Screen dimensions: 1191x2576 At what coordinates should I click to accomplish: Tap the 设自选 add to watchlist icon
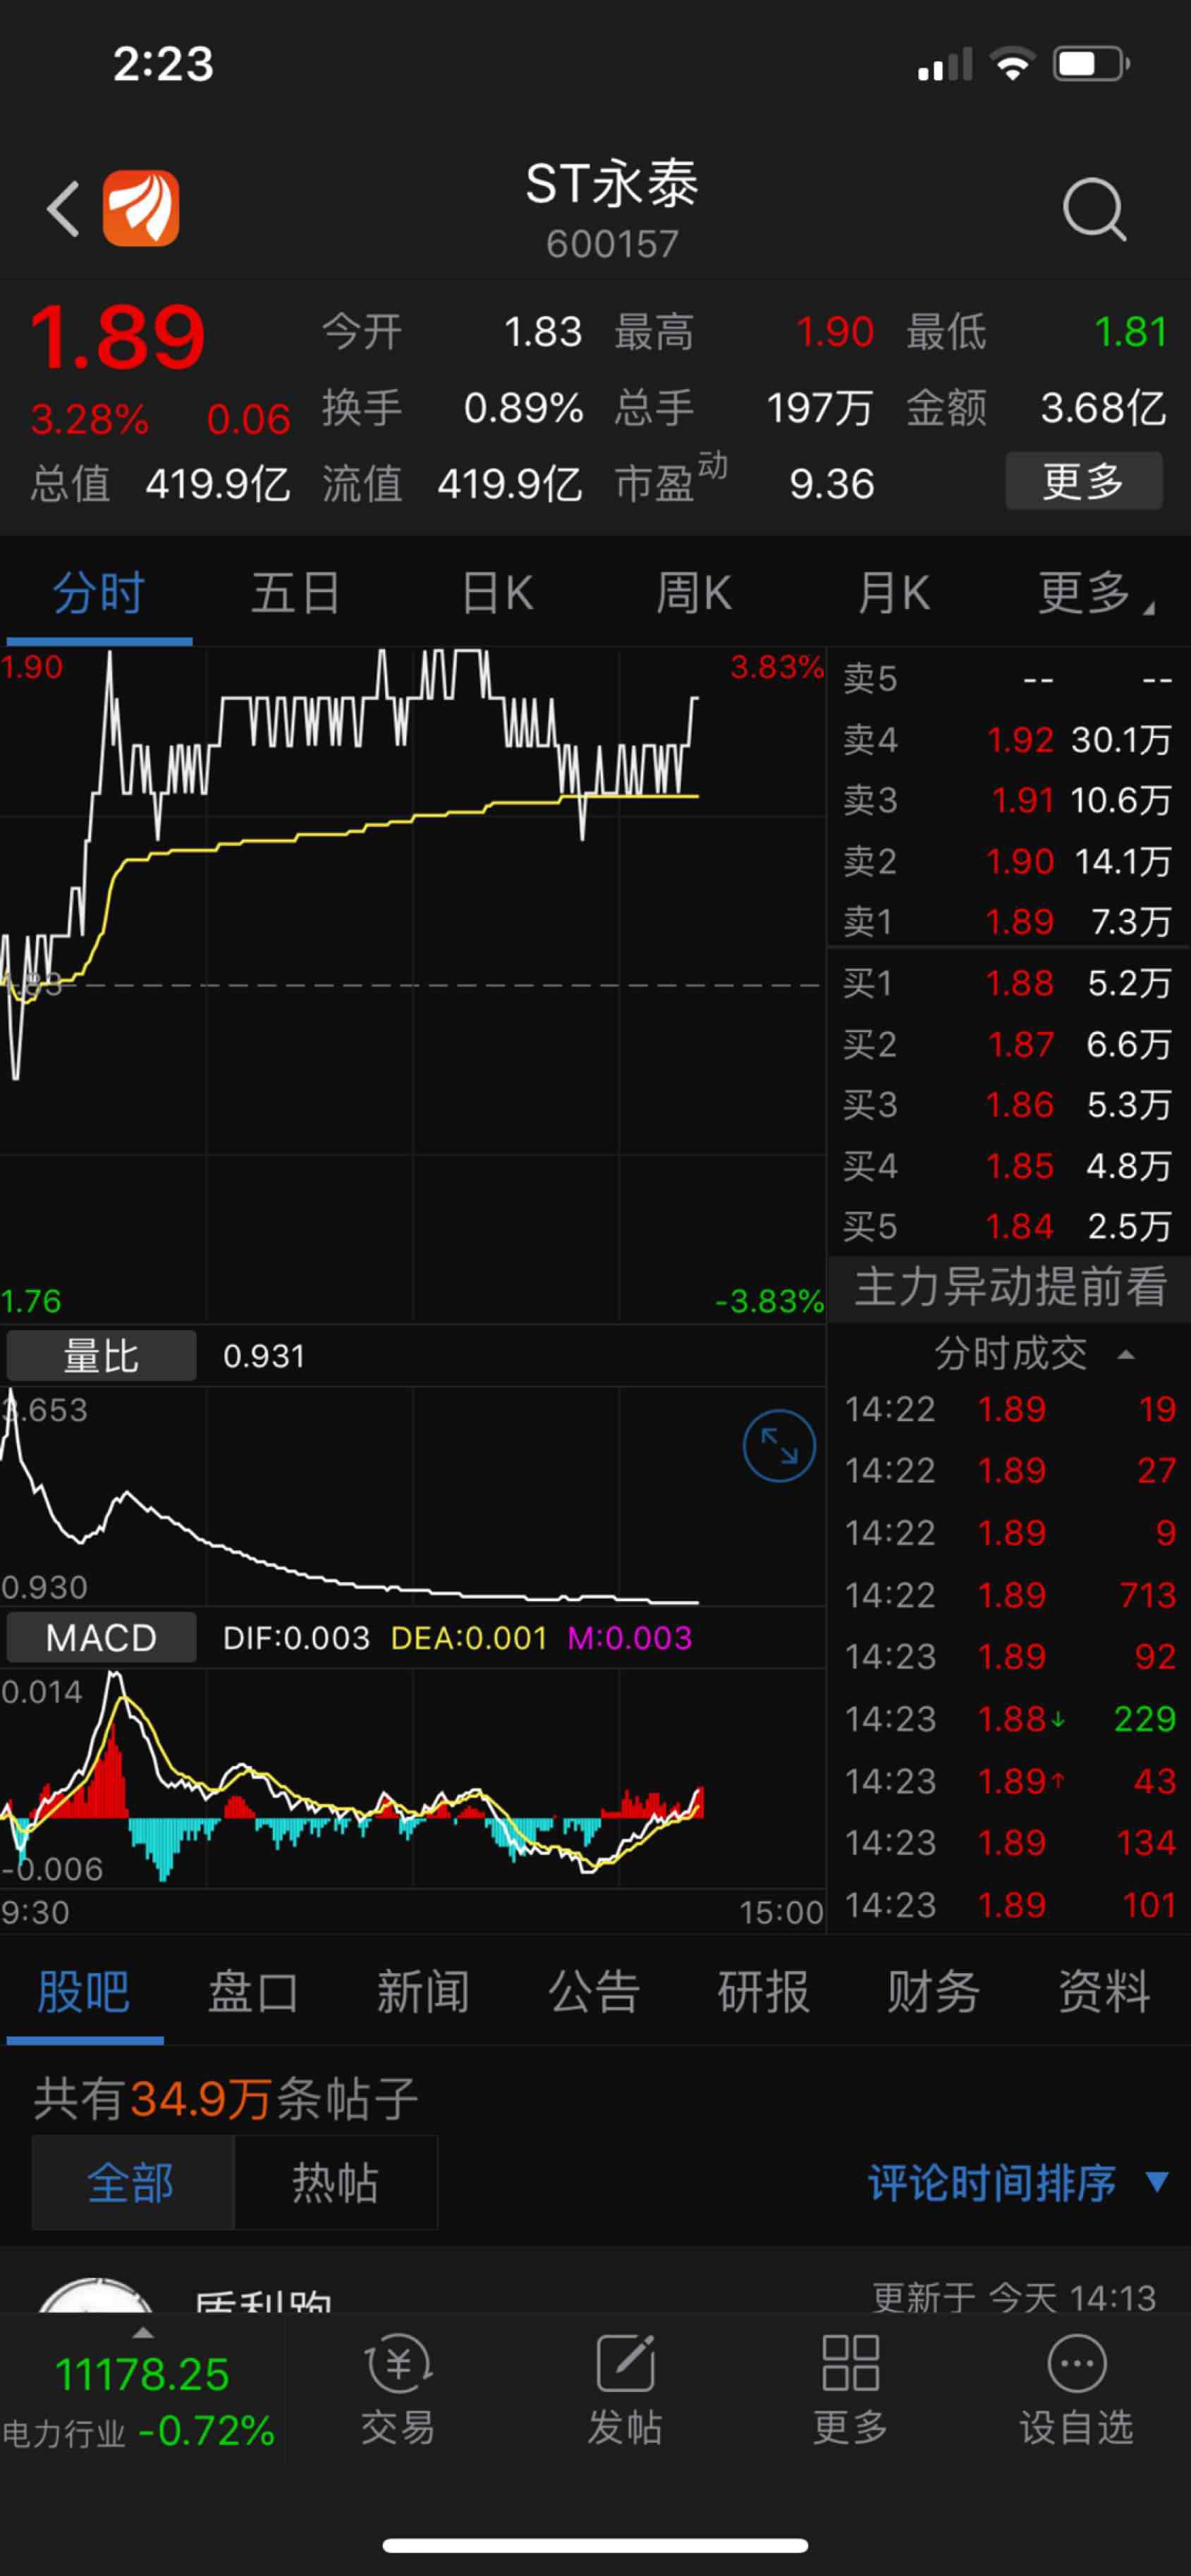(1076, 2391)
